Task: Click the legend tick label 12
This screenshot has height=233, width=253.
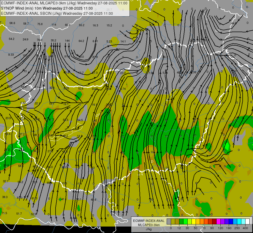Action: pos(179,228)
